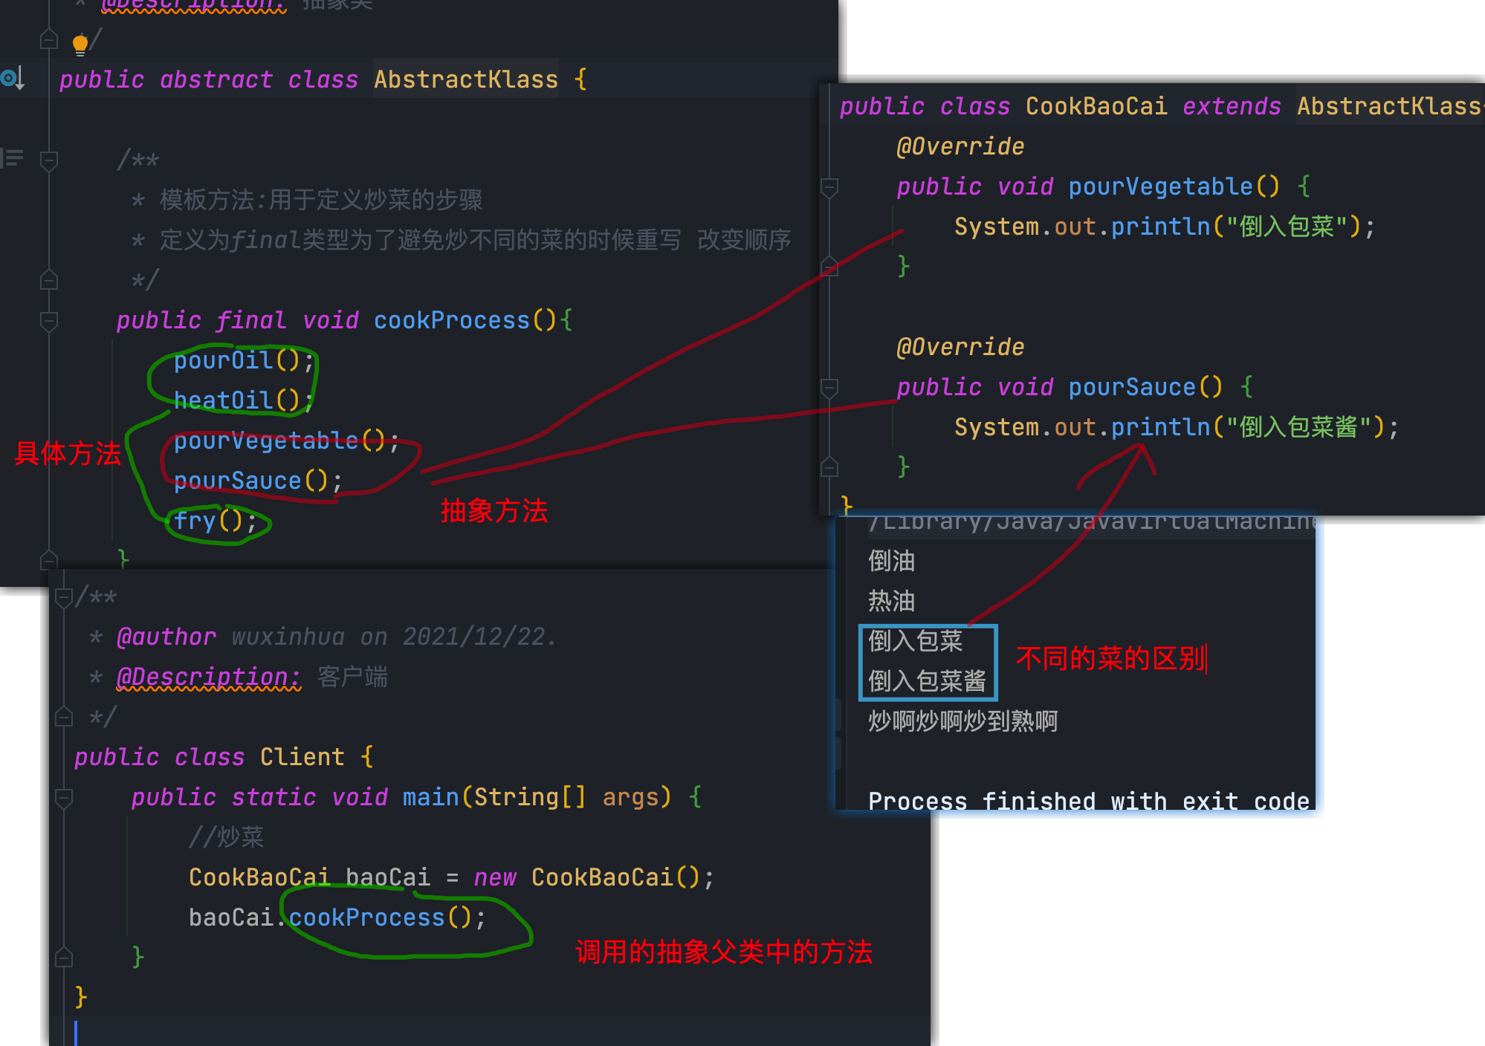This screenshot has width=1485, height=1046.
Task: Fold the cookProcess method body
Action: click(49, 321)
